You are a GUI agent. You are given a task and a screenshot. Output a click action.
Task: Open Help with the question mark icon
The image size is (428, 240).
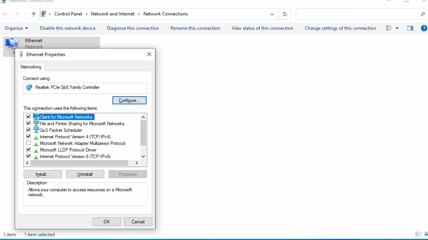pyautogui.click(x=424, y=28)
